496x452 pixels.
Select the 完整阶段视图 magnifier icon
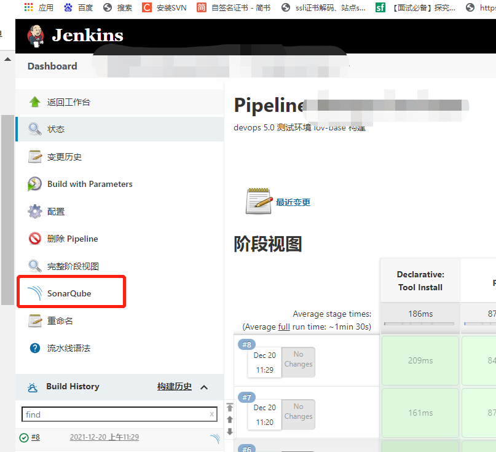(x=34, y=266)
